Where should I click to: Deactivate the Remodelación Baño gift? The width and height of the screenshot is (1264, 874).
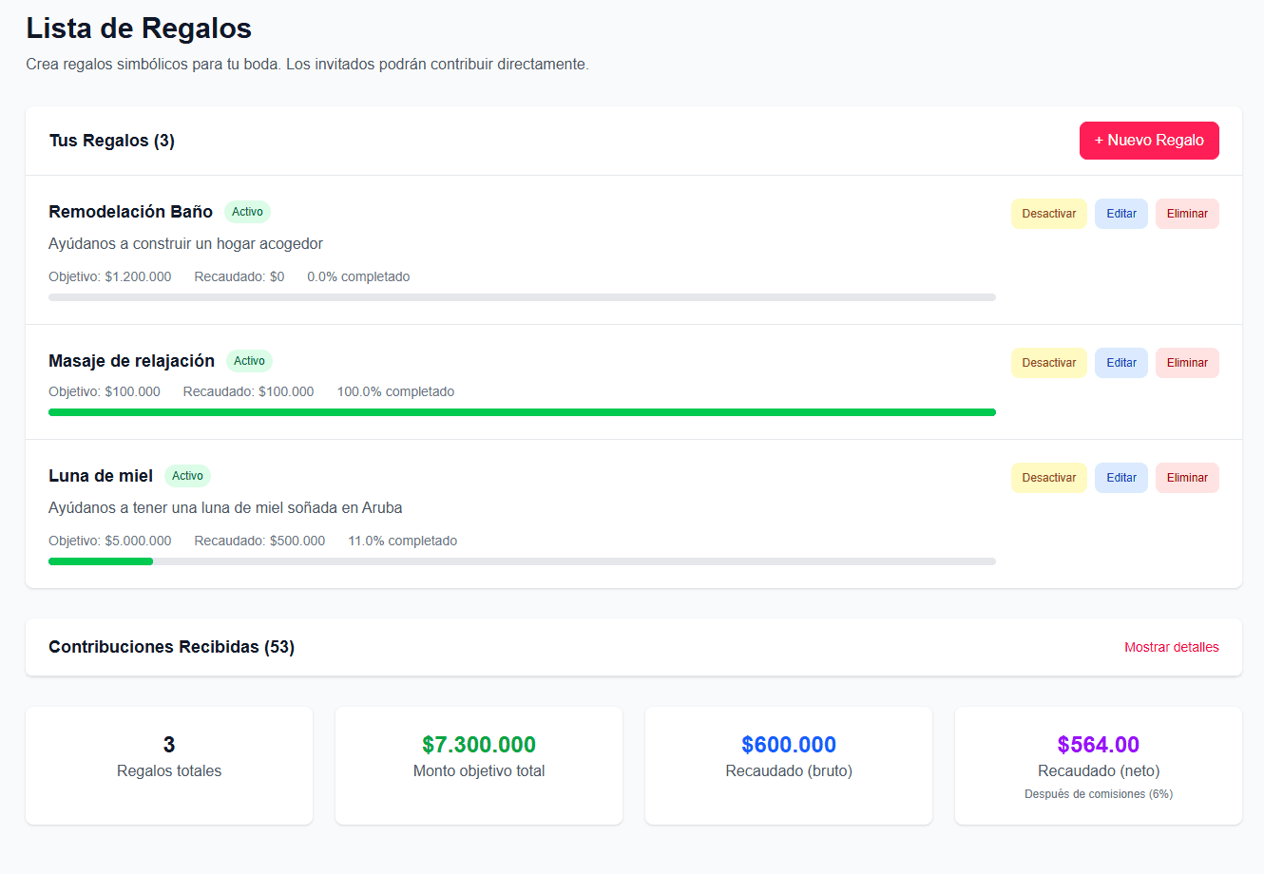pyautogui.click(x=1048, y=214)
